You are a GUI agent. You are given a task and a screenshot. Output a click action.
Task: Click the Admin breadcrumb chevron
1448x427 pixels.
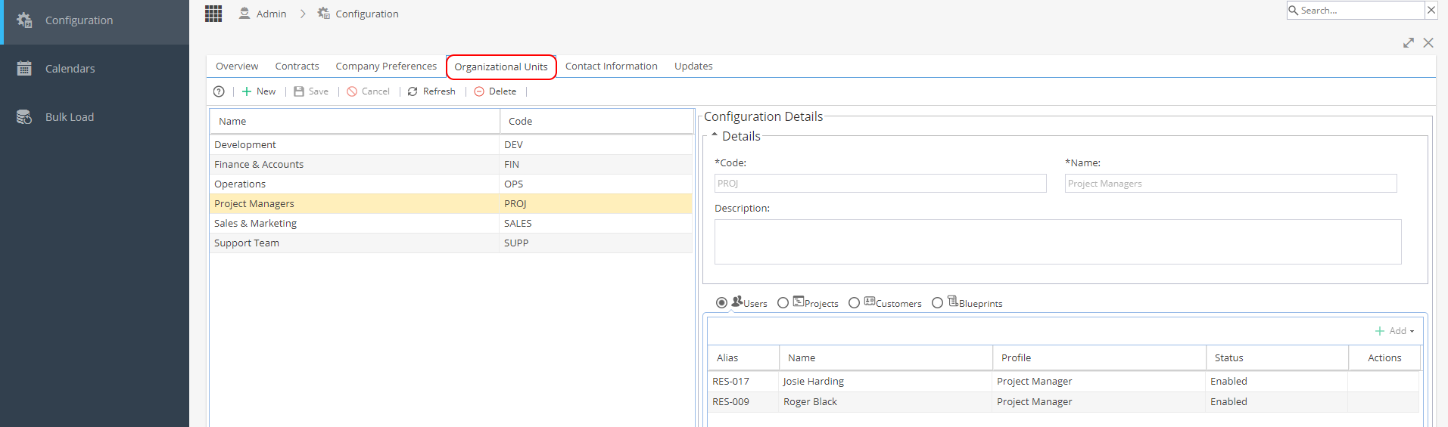pyautogui.click(x=303, y=14)
